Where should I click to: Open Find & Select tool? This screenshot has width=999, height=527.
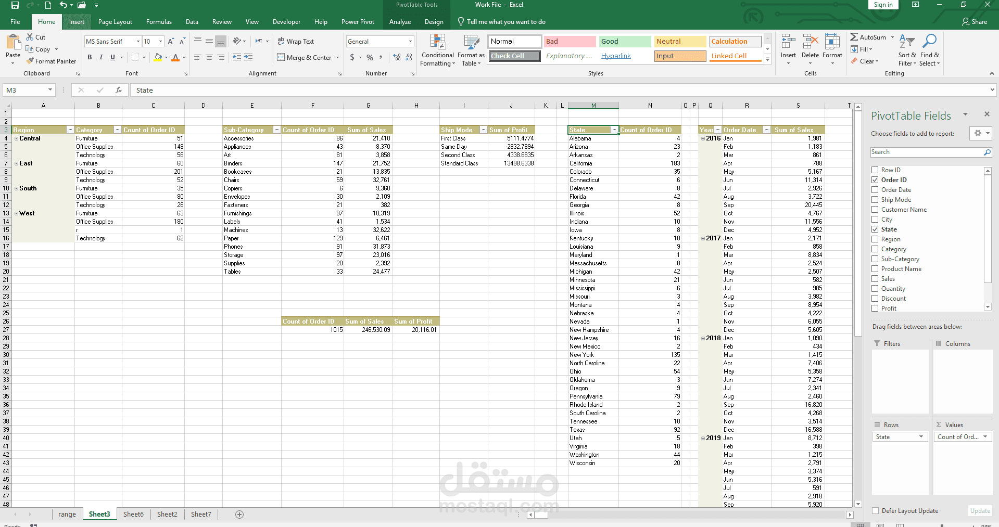[929, 50]
